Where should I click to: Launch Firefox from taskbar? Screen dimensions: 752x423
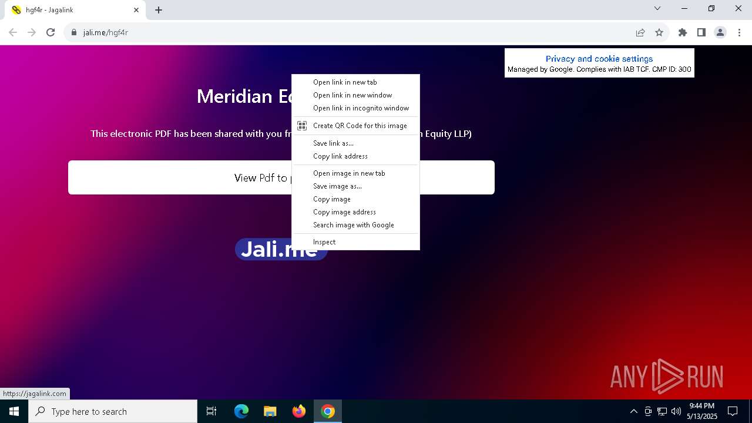(x=299, y=411)
